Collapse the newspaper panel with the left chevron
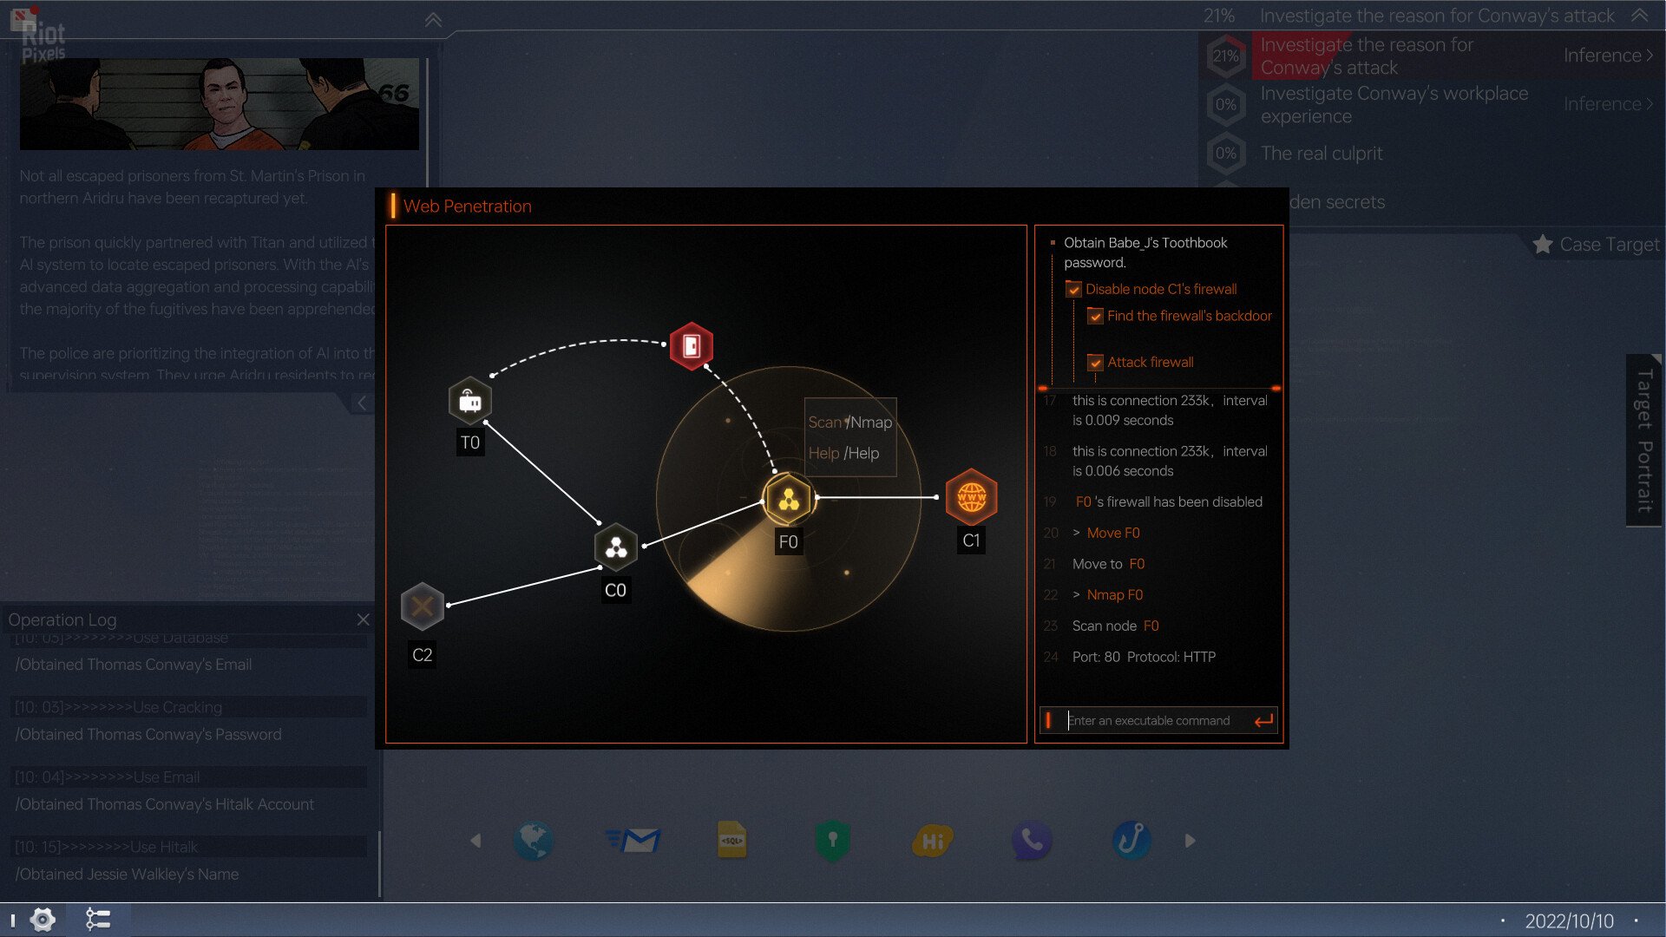Image resolution: width=1666 pixels, height=937 pixels. (362, 402)
